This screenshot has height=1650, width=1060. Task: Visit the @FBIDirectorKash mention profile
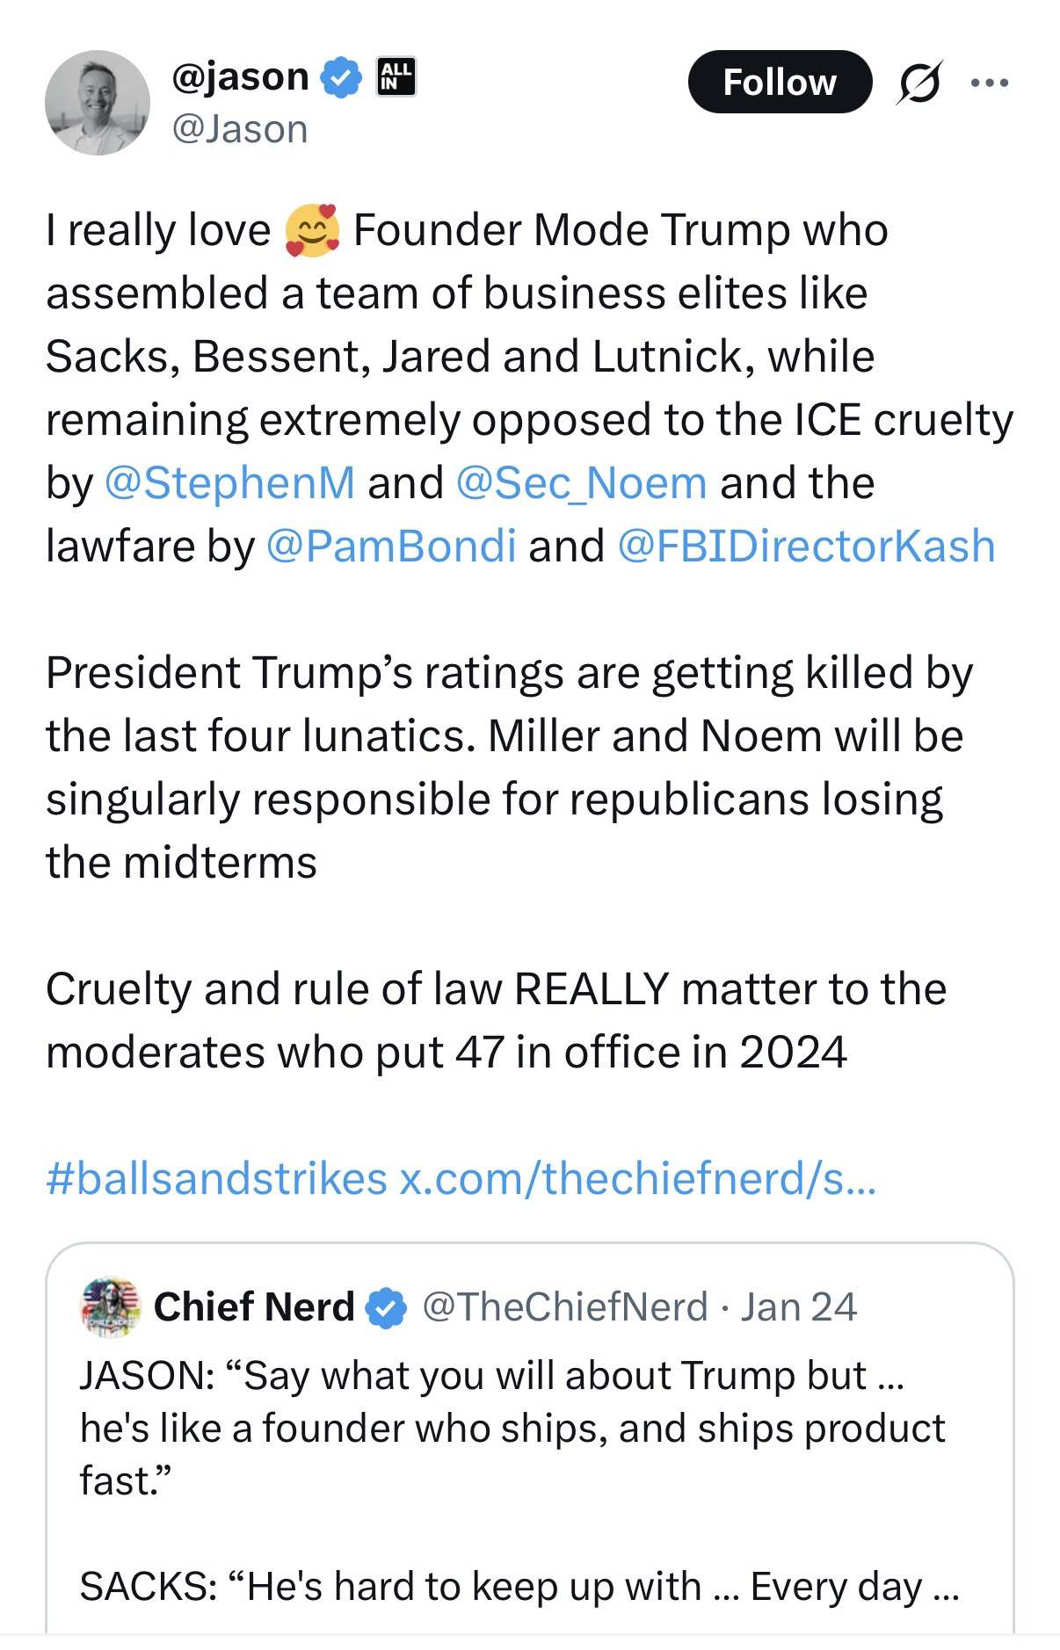point(806,546)
